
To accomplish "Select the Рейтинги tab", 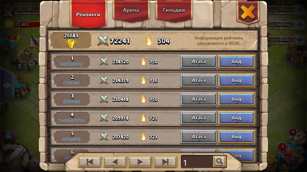I will [88, 14].
